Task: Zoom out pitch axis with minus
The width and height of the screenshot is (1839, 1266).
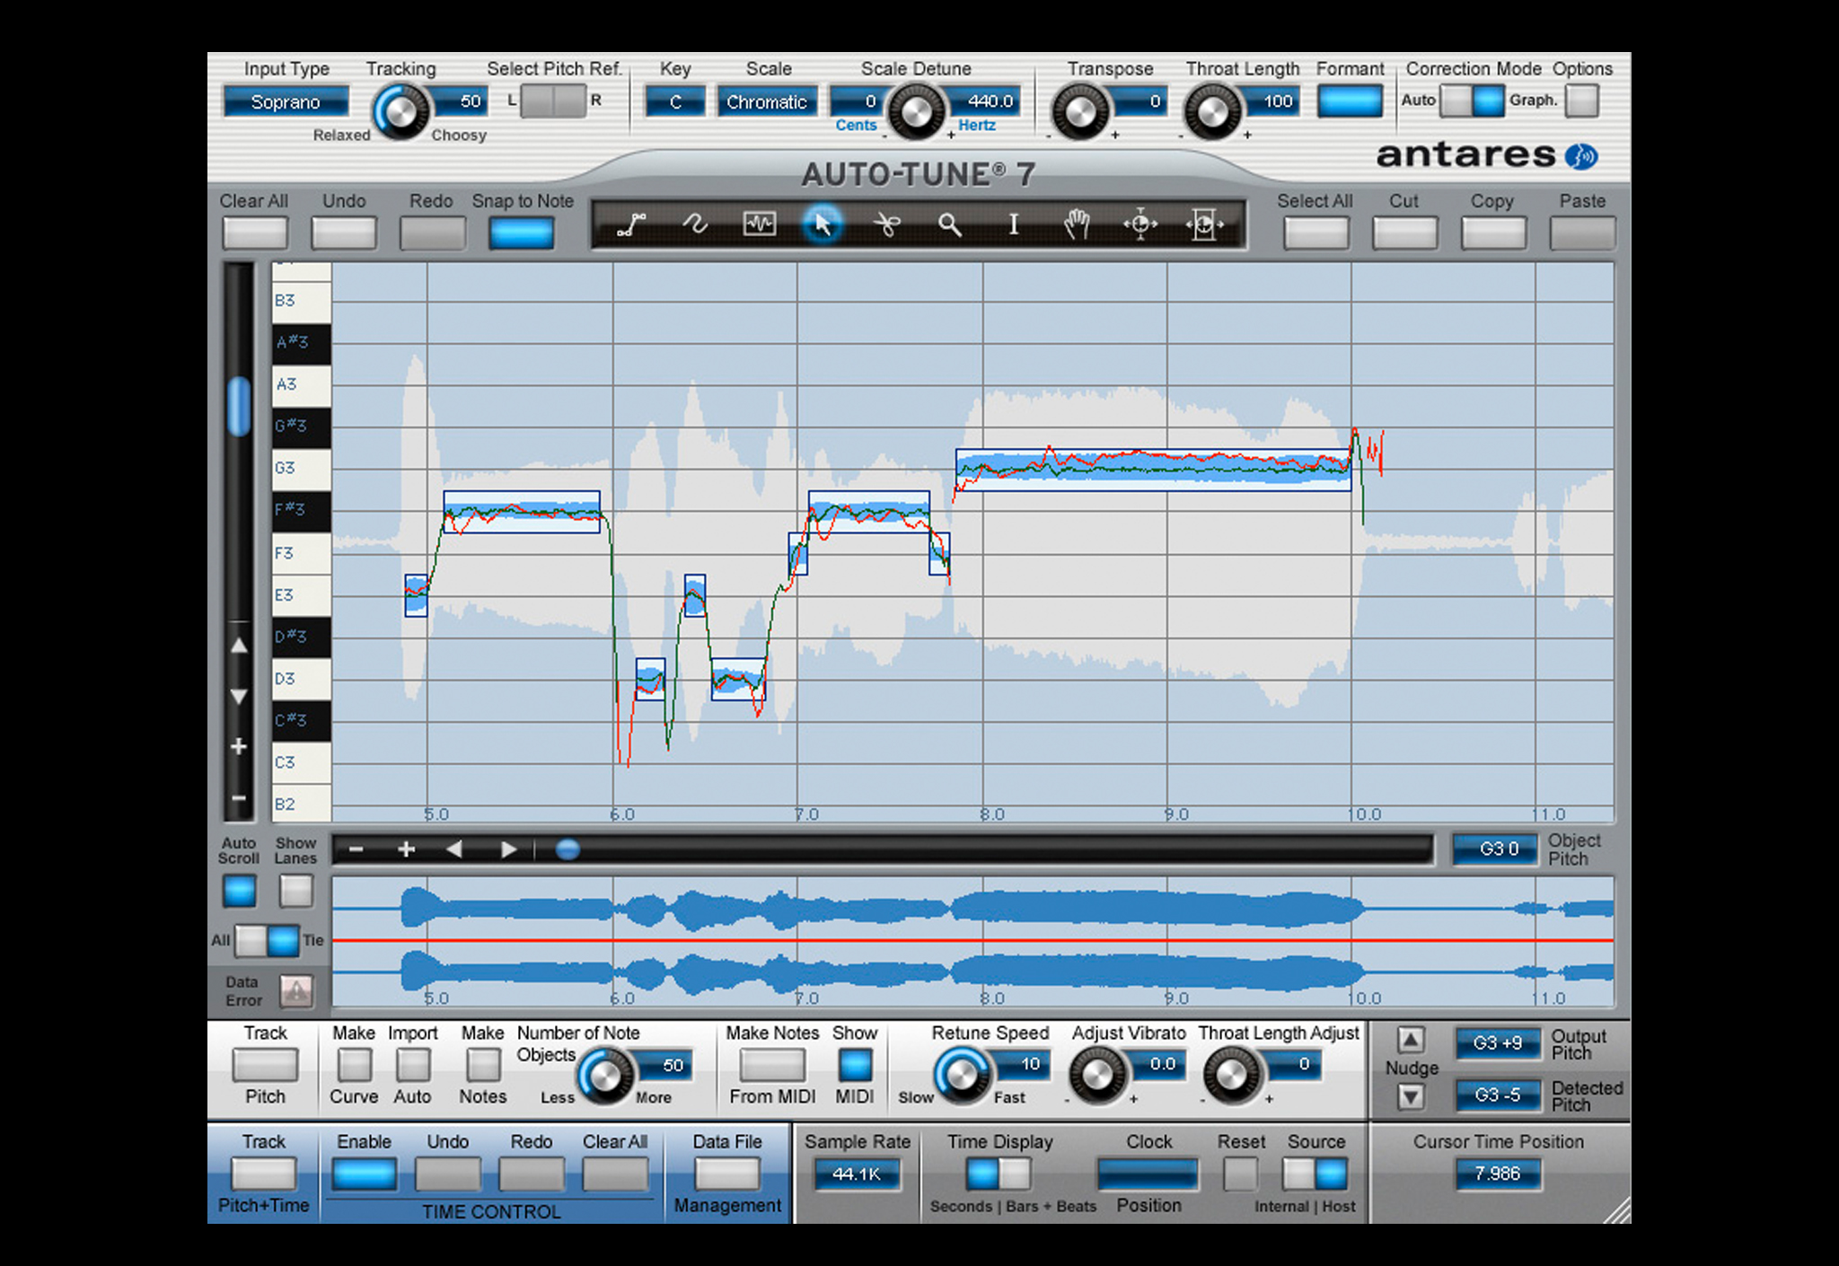Action: [x=239, y=797]
